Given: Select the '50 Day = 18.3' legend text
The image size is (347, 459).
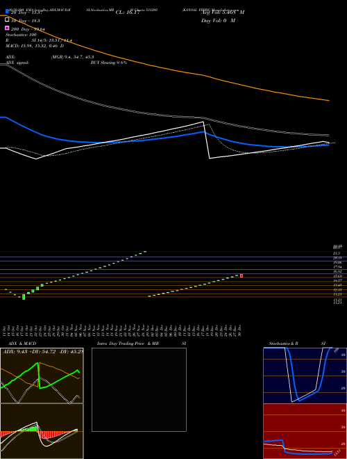Looking at the screenshot, I should pos(26,21).
